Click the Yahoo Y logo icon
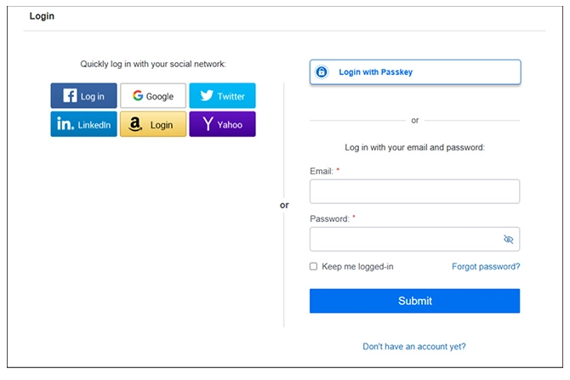This screenshot has height=380, width=570. (x=207, y=124)
